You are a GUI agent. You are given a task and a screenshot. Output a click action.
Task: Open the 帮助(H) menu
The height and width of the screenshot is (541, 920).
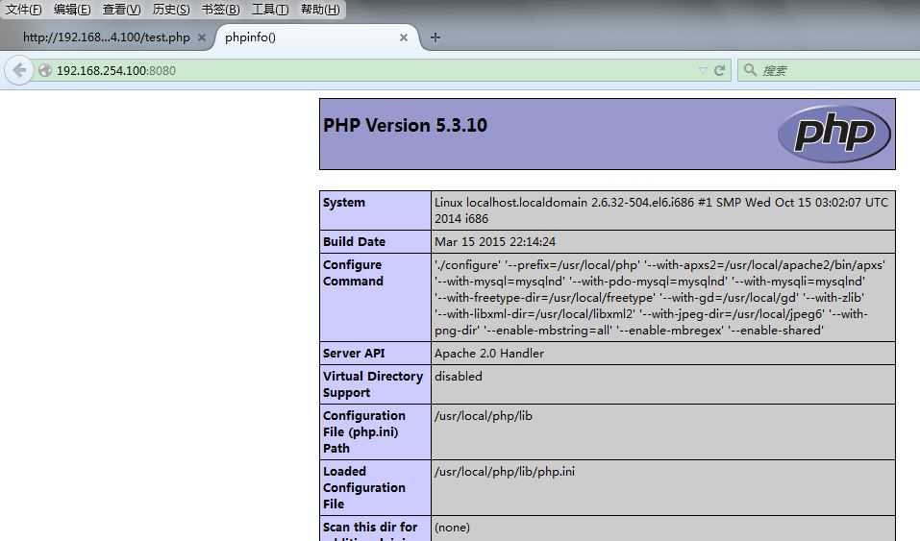pos(320,10)
